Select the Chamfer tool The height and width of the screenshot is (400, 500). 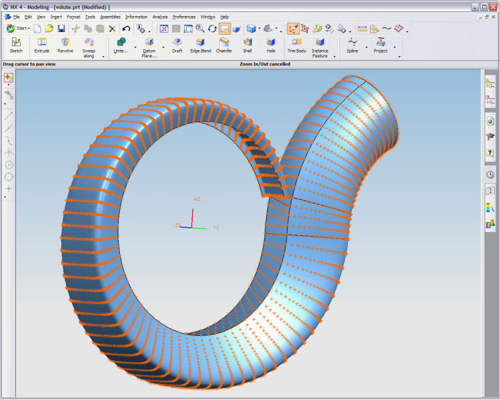(x=224, y=45)
